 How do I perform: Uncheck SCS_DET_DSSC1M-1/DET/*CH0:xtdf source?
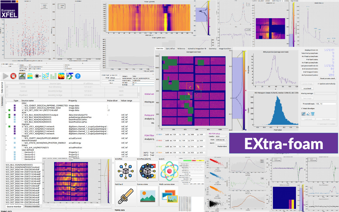tap(23, 110)
